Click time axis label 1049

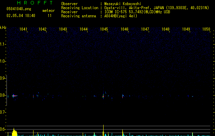[x=186, y=29]
